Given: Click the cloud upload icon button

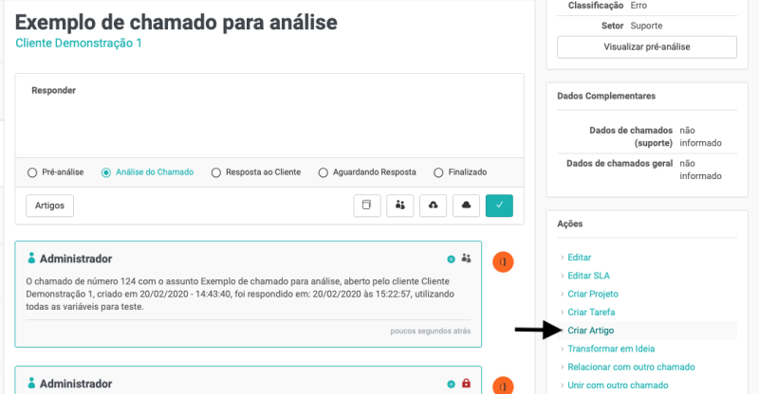Looking at the screenshot, I should [433, 206].
